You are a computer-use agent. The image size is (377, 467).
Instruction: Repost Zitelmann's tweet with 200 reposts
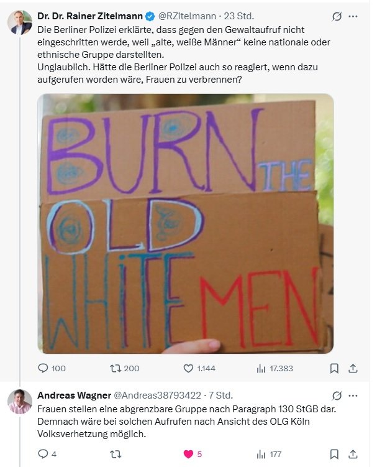pyautogui.click(x=116, y=368)
